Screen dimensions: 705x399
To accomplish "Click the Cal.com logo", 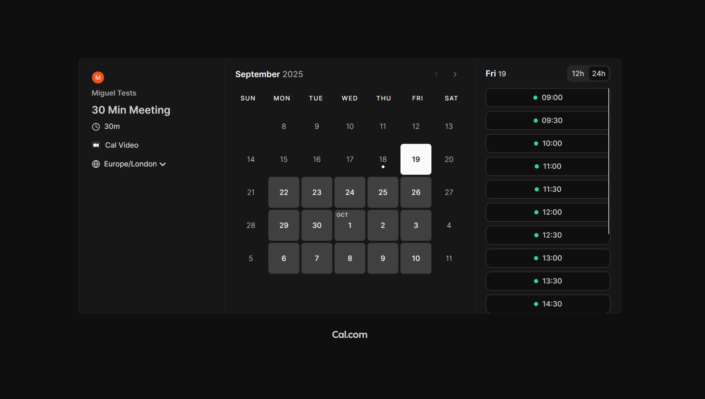I will pos(350,334).
